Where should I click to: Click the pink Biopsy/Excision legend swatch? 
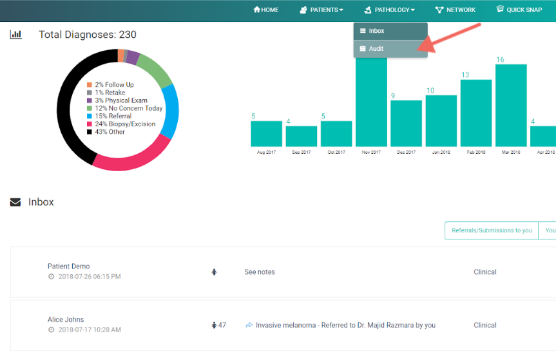click(90, 124)
